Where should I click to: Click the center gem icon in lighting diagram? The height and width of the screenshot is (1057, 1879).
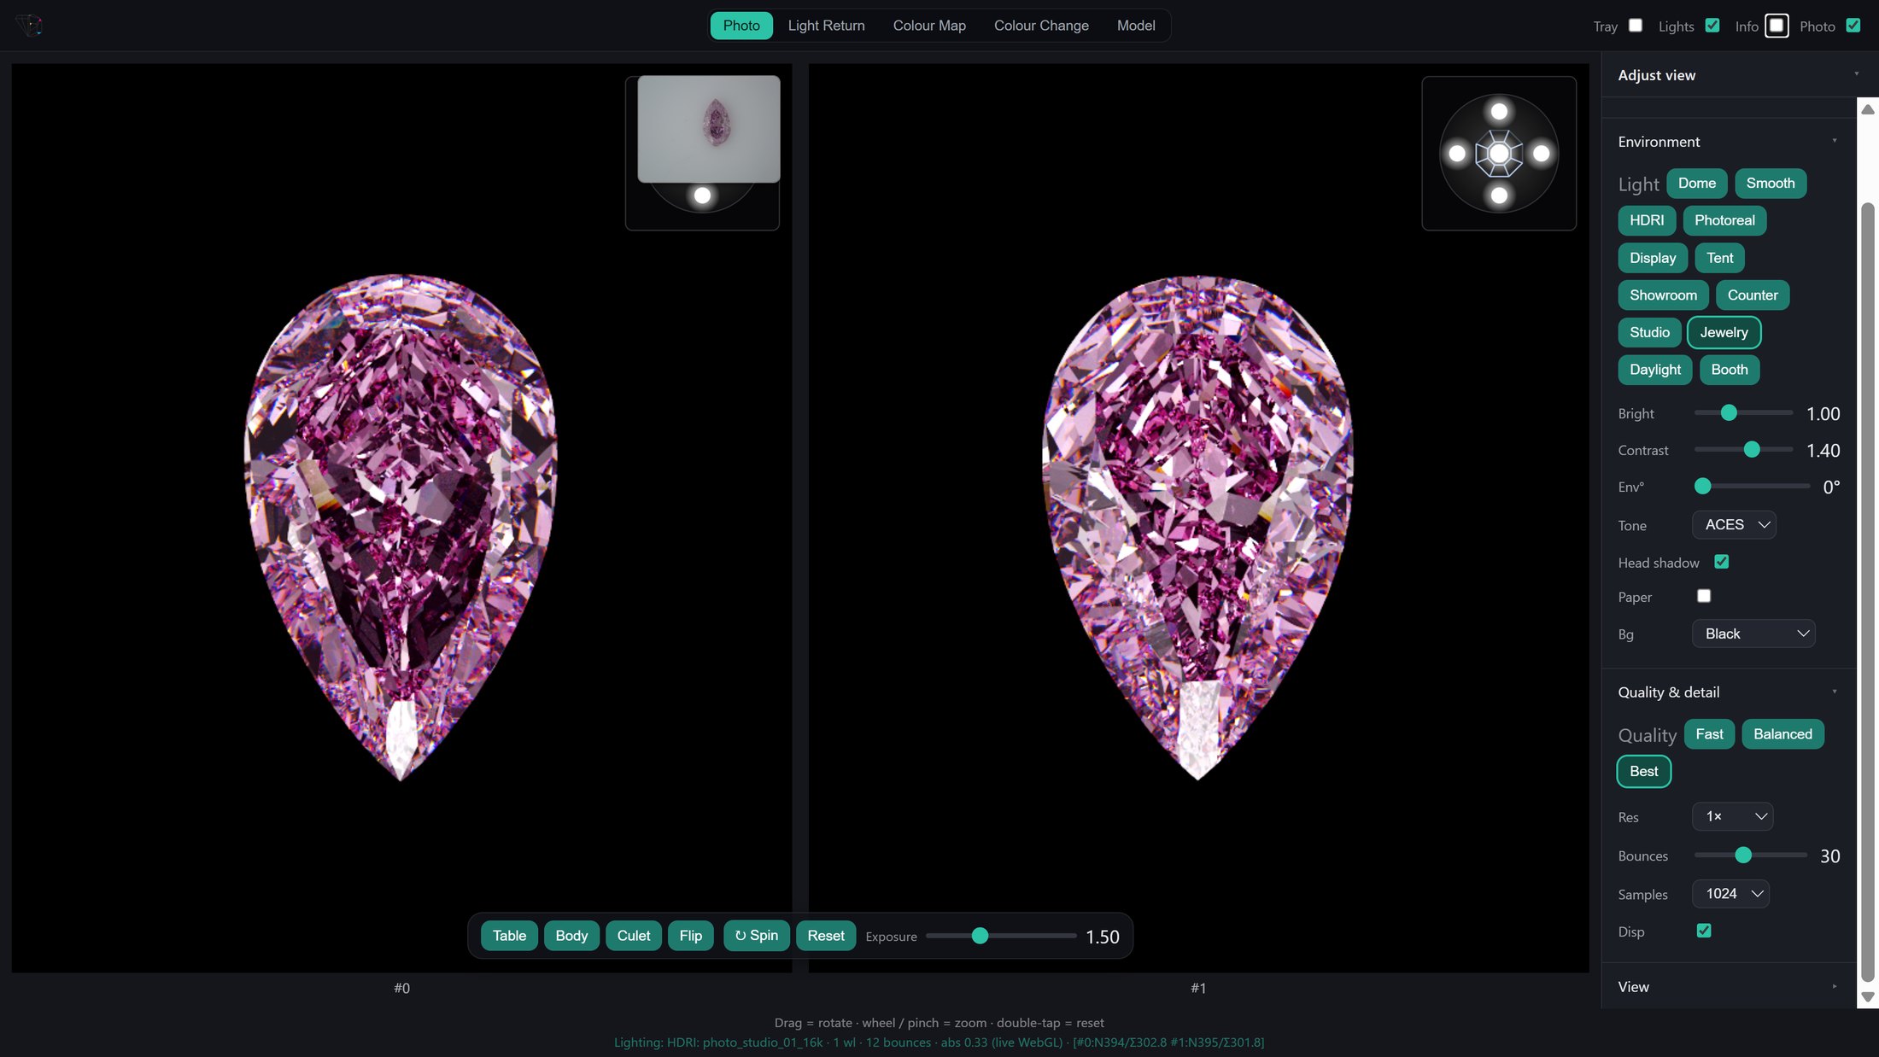pyautogui.click(x=1499, y=154)
